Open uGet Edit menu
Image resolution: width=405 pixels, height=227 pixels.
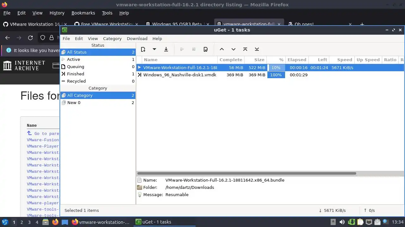79,38
